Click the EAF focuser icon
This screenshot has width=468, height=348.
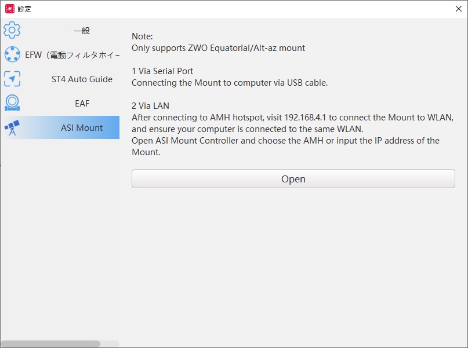12,103
